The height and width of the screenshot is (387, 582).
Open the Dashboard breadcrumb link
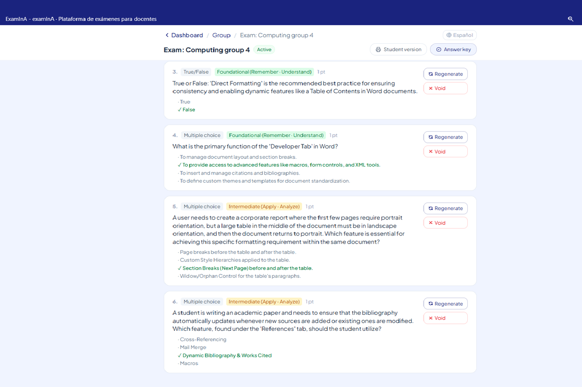click(x=187, y=35)
